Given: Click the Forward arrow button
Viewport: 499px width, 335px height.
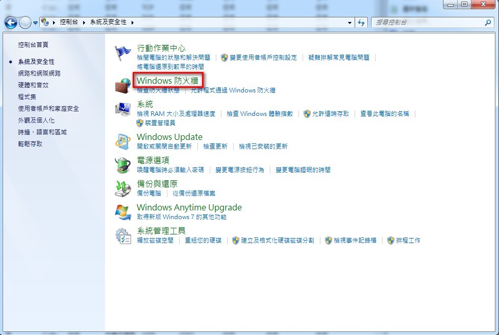Looking at the screenshot, I should click(25, 22).
